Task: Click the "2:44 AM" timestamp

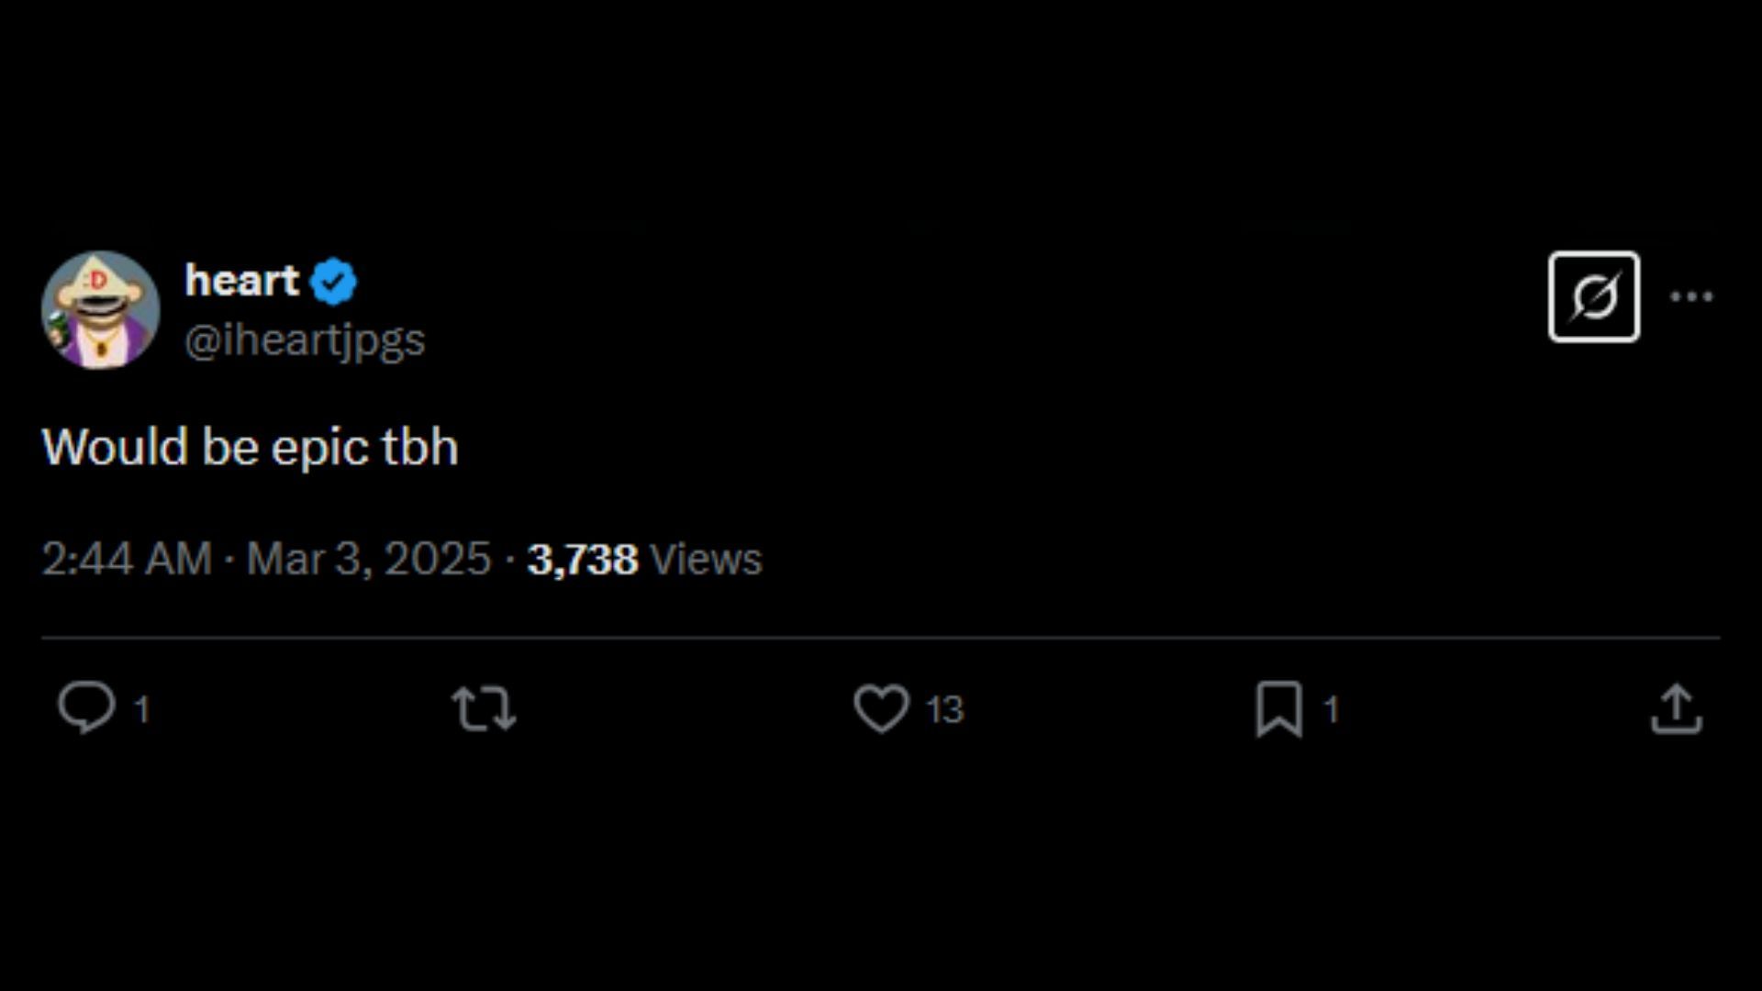Action: pyautogui.click(x=127, y=559)
